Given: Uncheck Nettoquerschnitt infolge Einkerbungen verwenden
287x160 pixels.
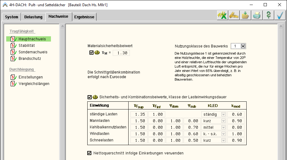Looking at the screenshot, I should [90, 153].
